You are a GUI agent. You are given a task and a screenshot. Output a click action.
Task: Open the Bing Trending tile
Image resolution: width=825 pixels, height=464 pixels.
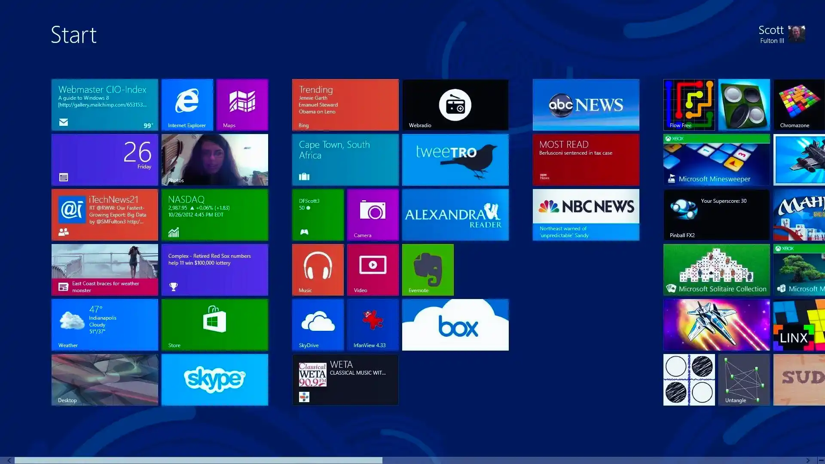tap(345, 105)
